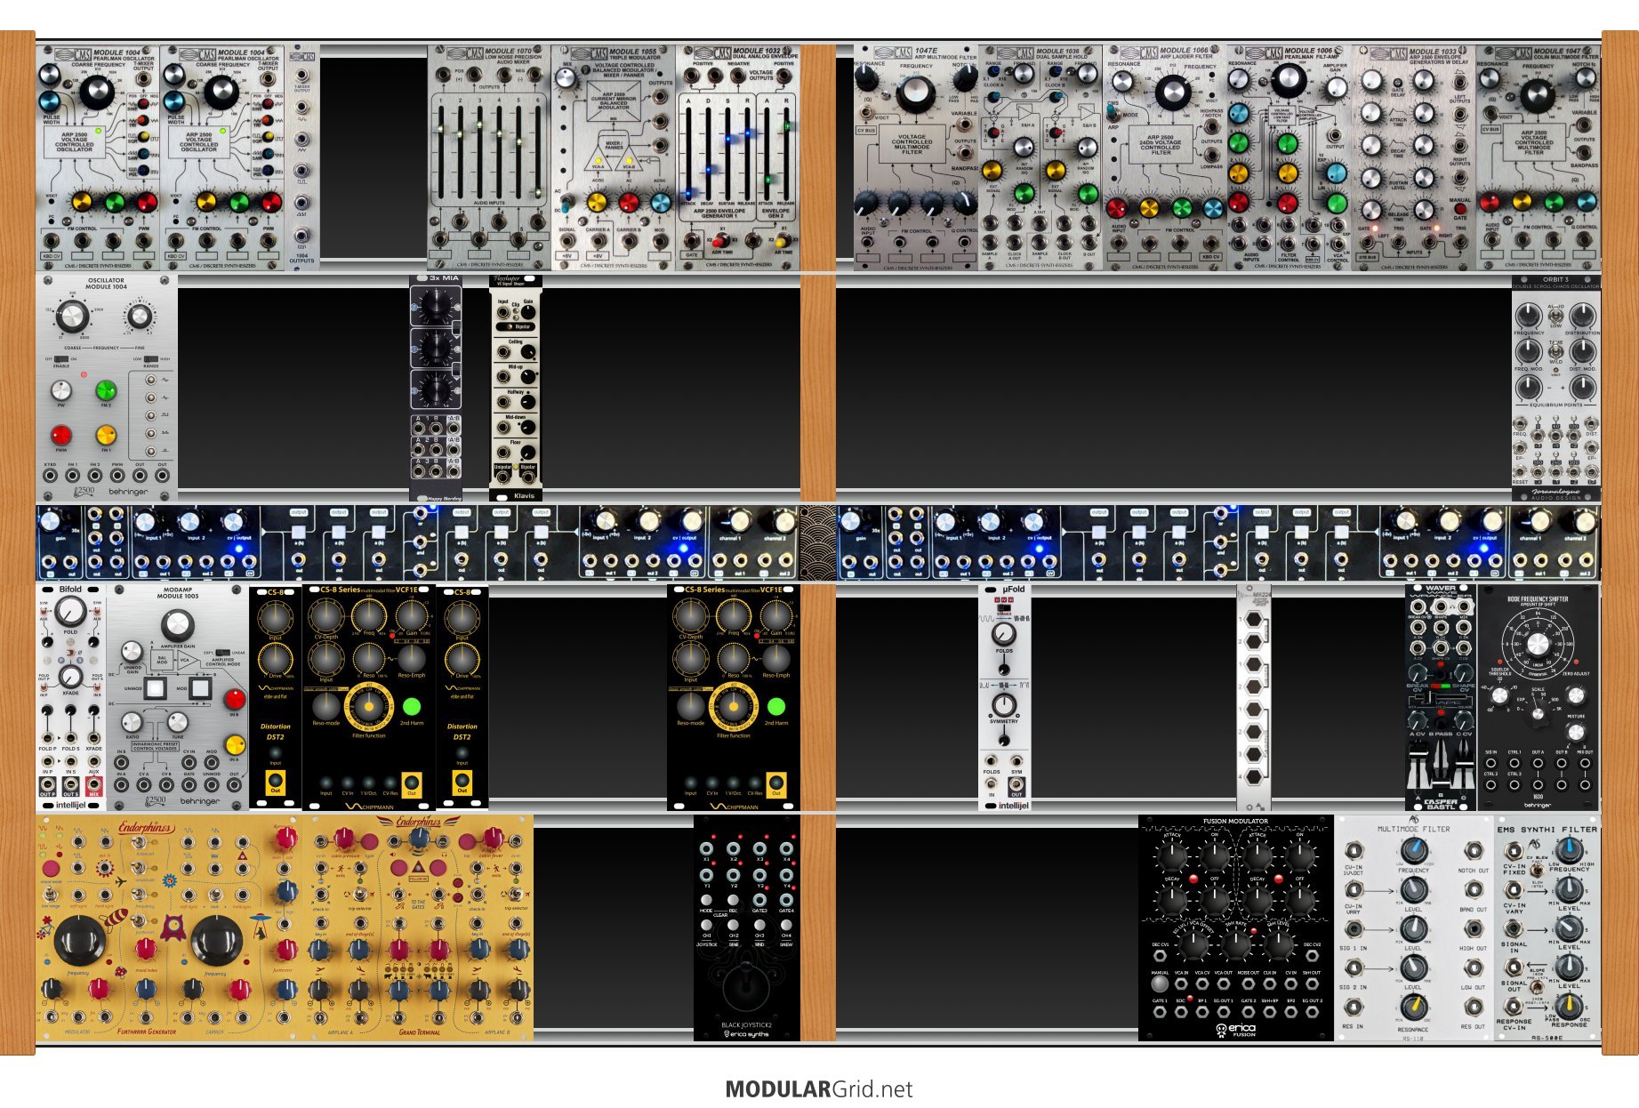The image size is (1639, 1108).
Task: Turn the Folds knob on µFold
Action: pos(1004,633)
